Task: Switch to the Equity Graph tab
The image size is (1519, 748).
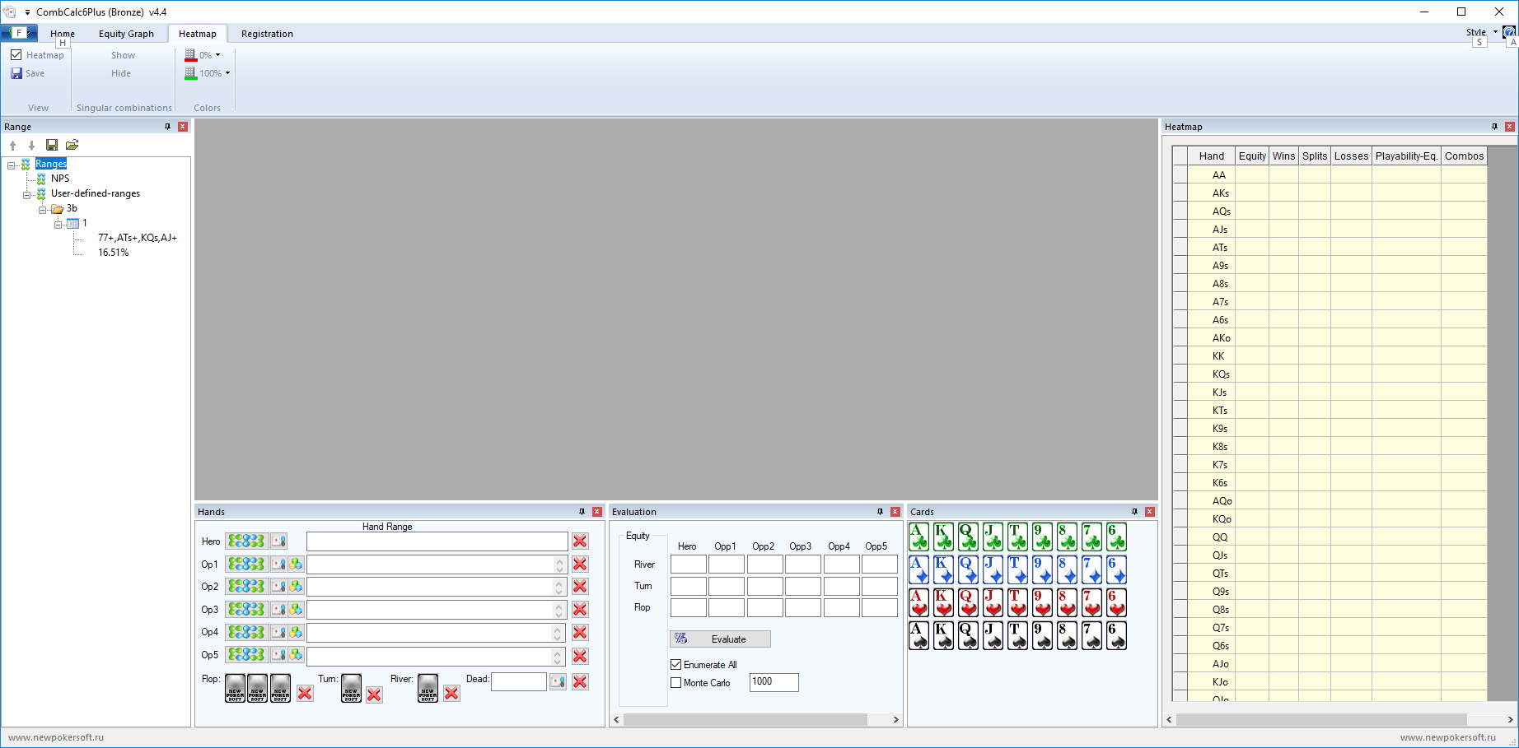Action: tap(126, 34)
